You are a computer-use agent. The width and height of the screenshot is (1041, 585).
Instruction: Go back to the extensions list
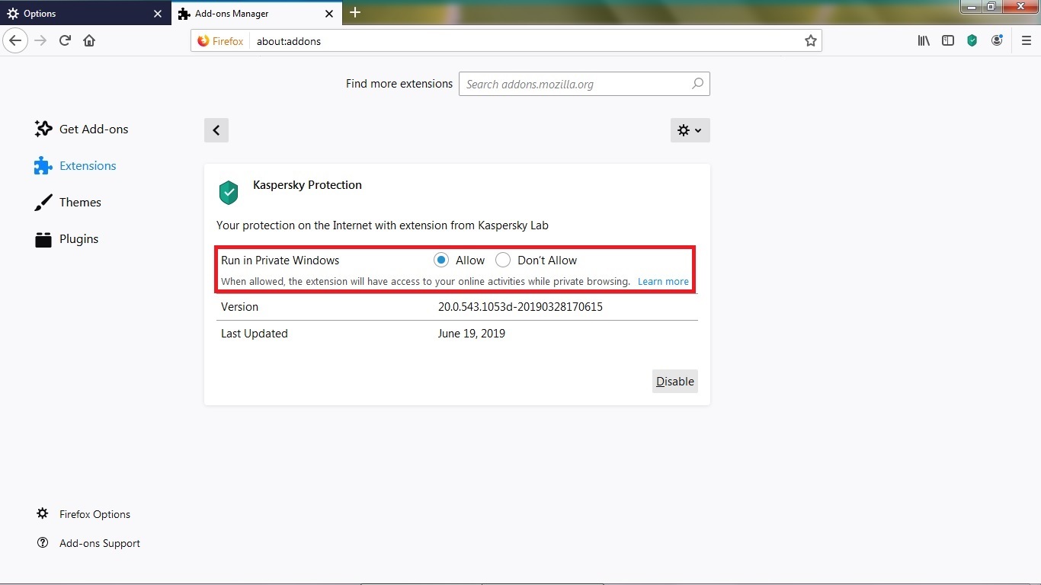[x=216, y=130]
